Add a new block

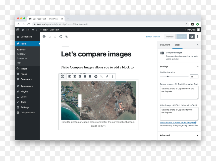[44, 36]
